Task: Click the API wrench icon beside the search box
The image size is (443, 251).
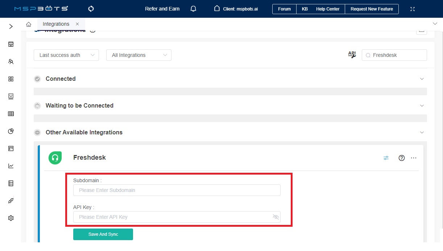Action: [x=351, y=54]
